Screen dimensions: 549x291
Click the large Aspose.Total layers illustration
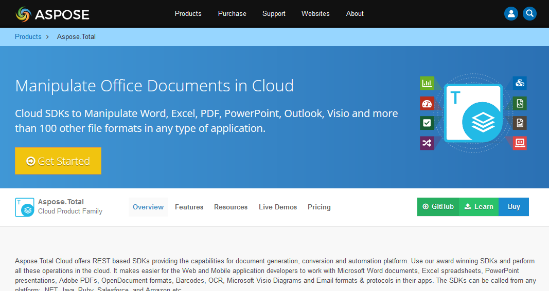coord(473,113)
